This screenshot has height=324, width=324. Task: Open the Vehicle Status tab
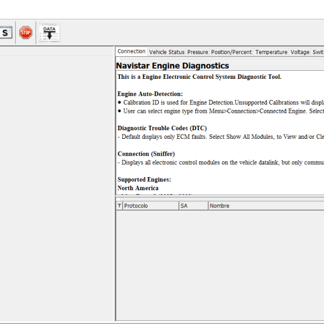(x=166, y=52)
